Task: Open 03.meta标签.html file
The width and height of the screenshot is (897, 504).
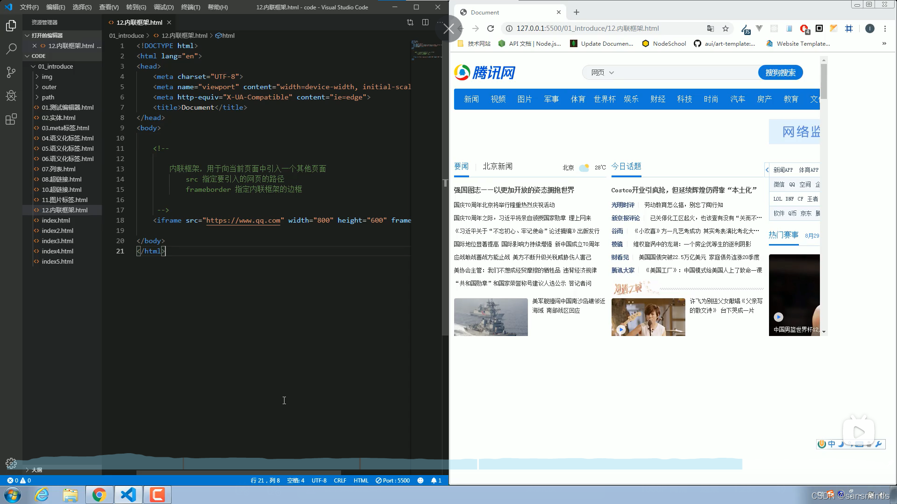Action: [65, 128]
